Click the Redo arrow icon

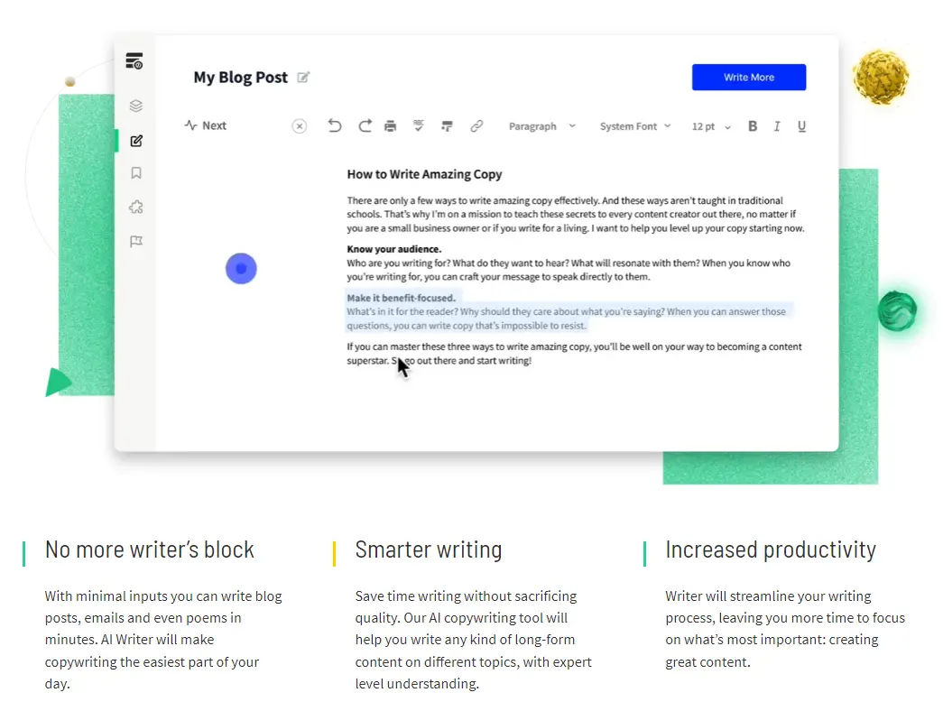click(x=365, y=125)
